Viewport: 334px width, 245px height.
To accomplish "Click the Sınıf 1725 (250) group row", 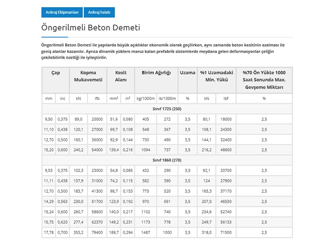I will click(x=167, y=109).
